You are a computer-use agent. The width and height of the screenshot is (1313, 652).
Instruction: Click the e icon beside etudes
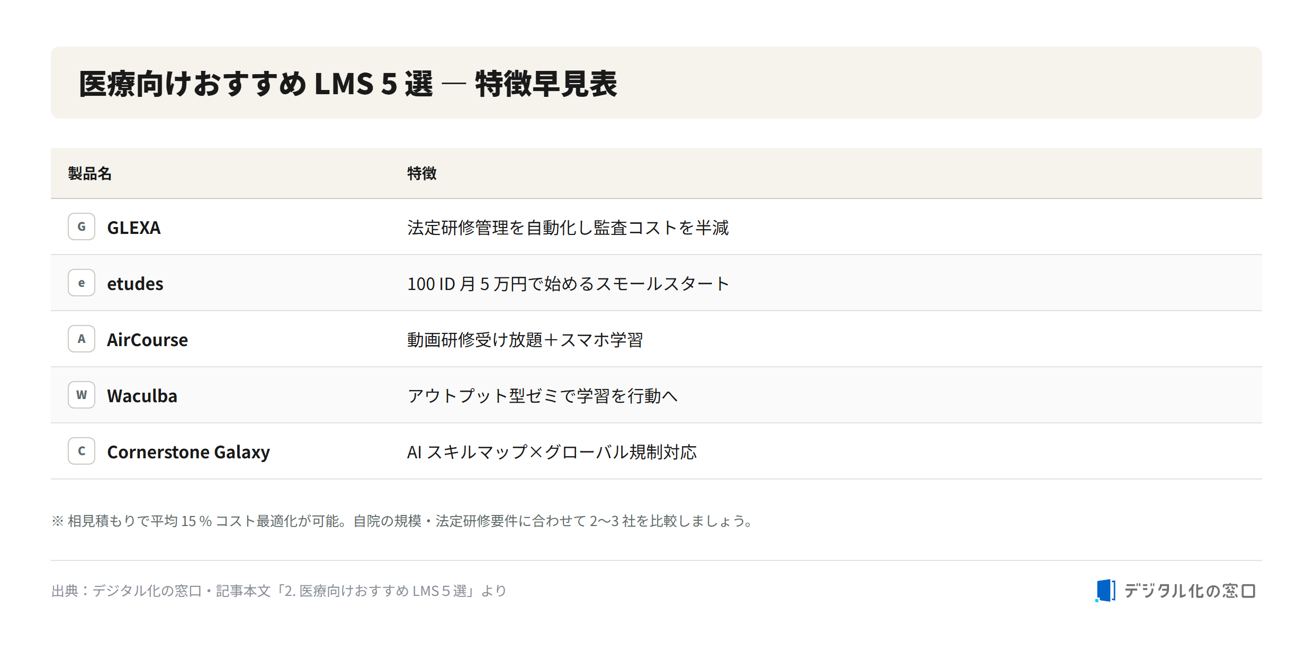82,283
